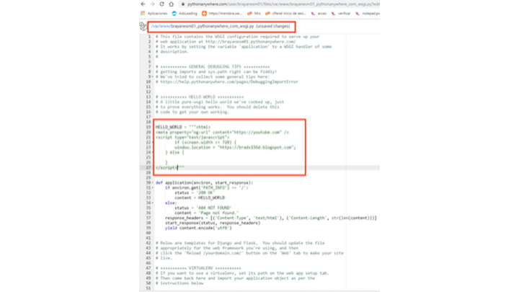Click the meta property og:url line

point(222,133)
